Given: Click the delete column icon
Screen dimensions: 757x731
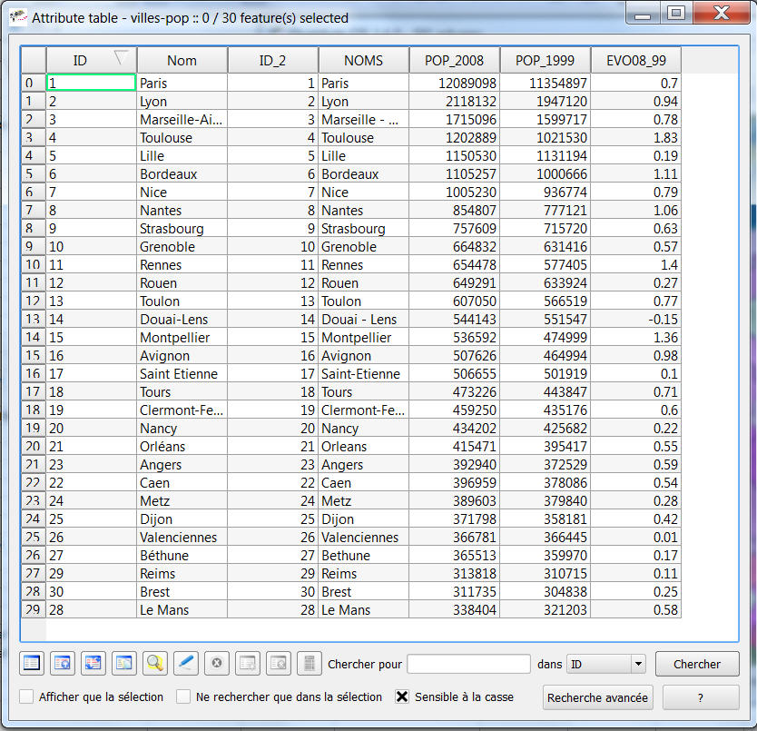Looking at the screenshot, I should [x=279, y=663].
